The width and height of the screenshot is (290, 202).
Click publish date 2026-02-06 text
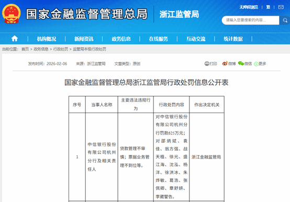(x=57, y=64)
